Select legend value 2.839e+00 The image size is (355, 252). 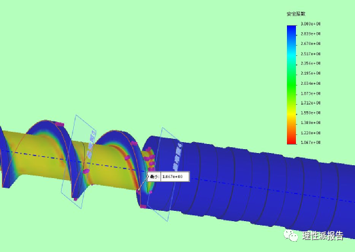tap(311, 34)
